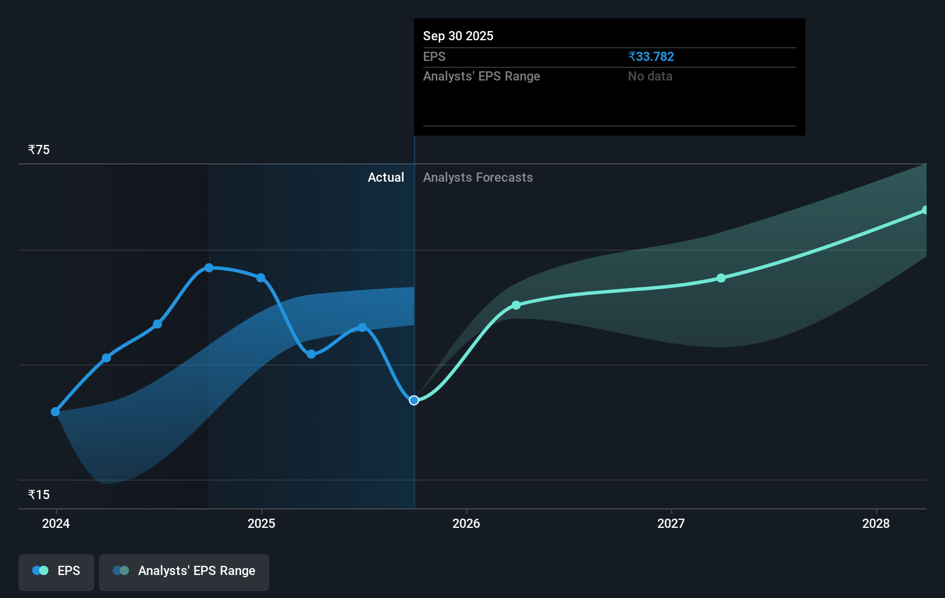The image size is (945, 598).
Task: Switch to the Actual section label
Action: coord(386,178)
